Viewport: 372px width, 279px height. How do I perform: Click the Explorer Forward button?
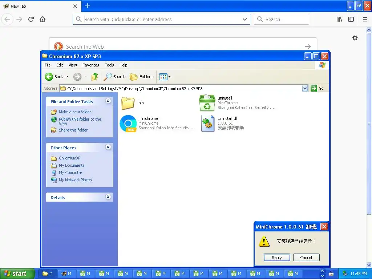(x=77, y=77)
